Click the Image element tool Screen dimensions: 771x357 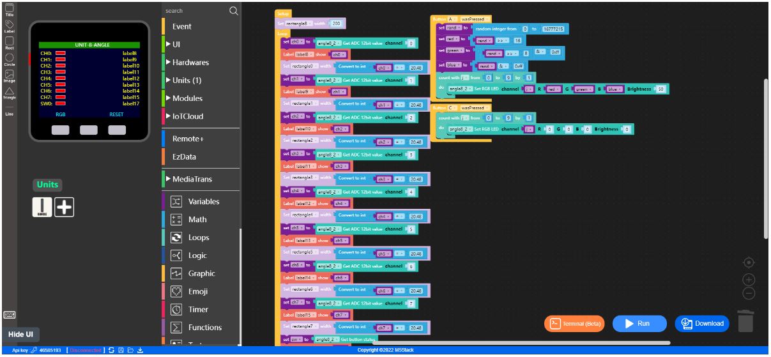click(9, 75)
